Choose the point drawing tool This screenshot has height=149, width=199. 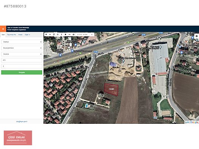[x=66, y=34]
